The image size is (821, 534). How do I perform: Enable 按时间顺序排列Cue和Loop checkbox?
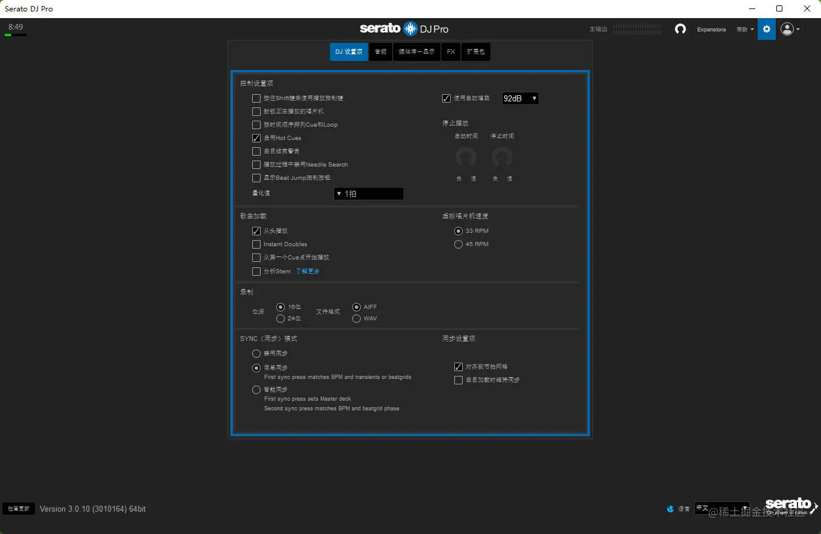tap(256, 125)
